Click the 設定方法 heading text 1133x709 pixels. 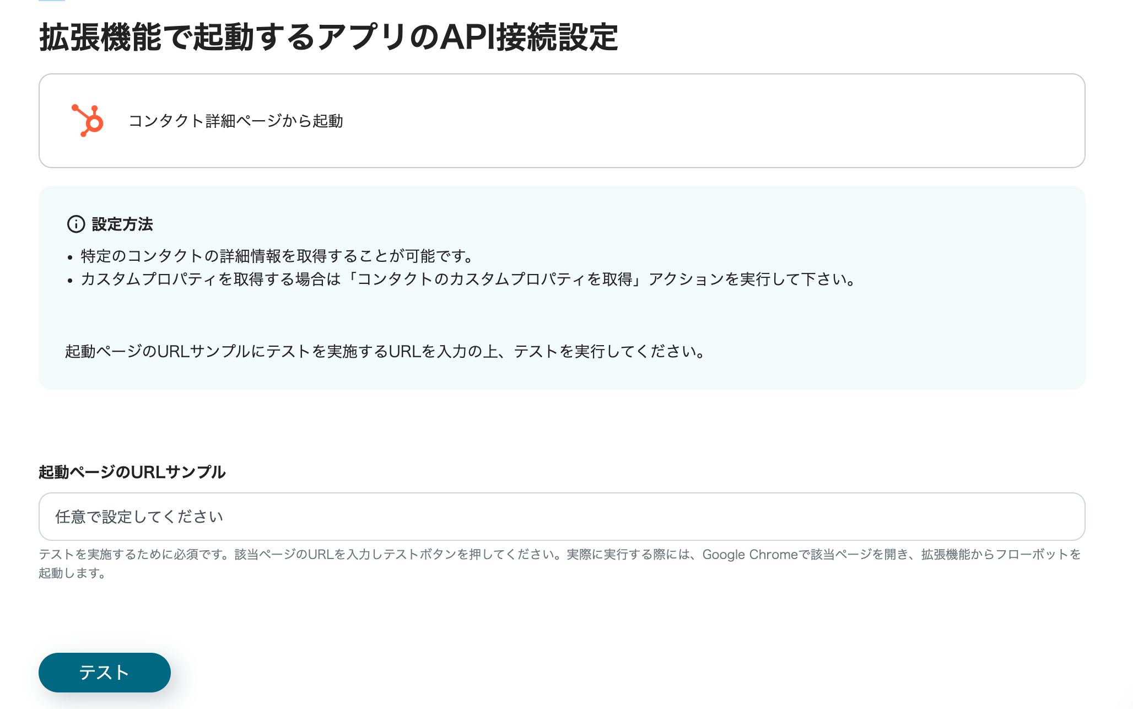(x=122, y=224)
